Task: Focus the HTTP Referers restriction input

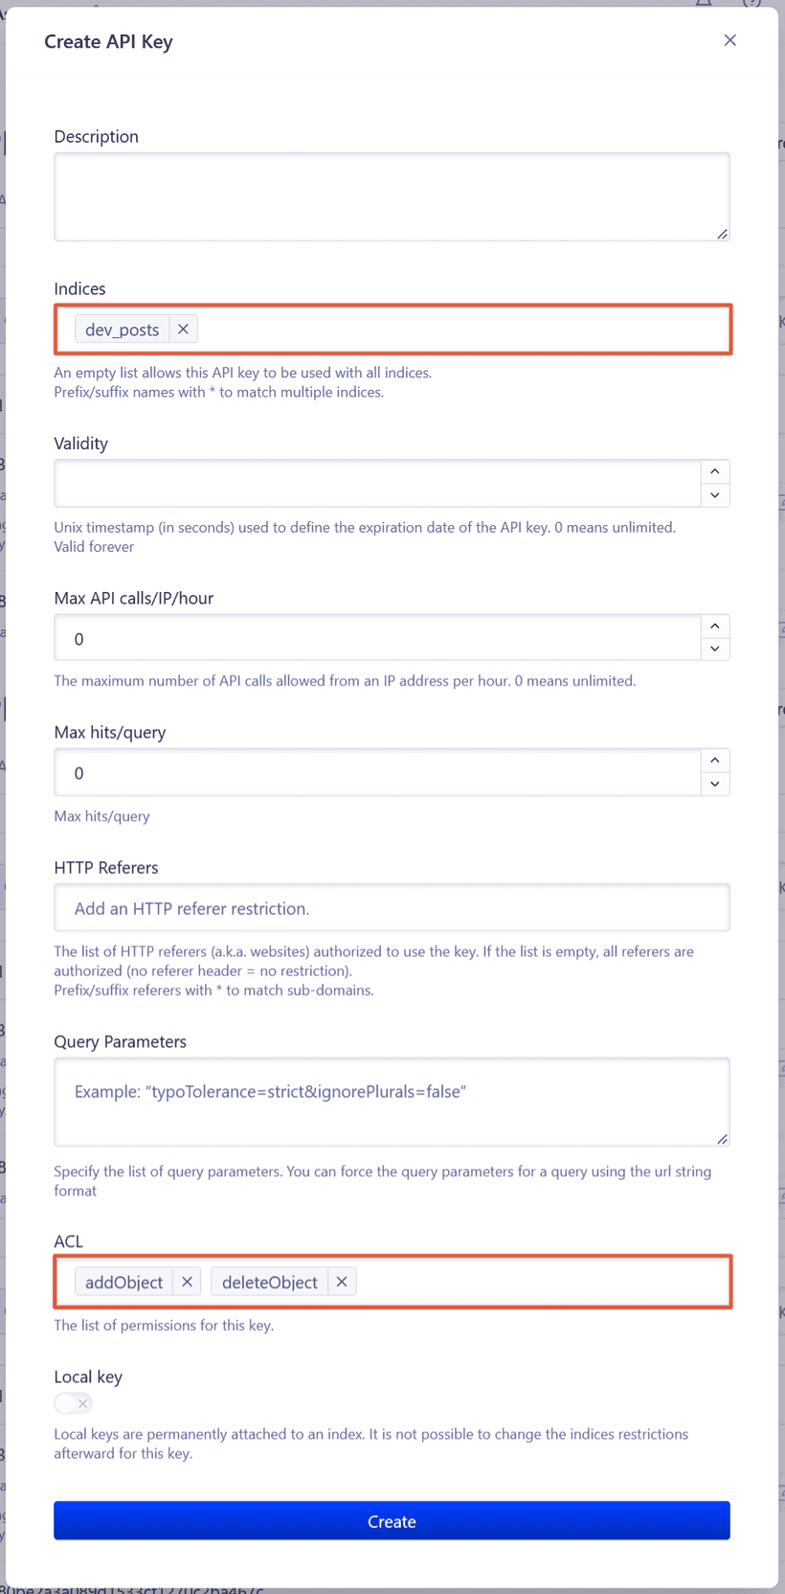Action: tap(392, 906)
